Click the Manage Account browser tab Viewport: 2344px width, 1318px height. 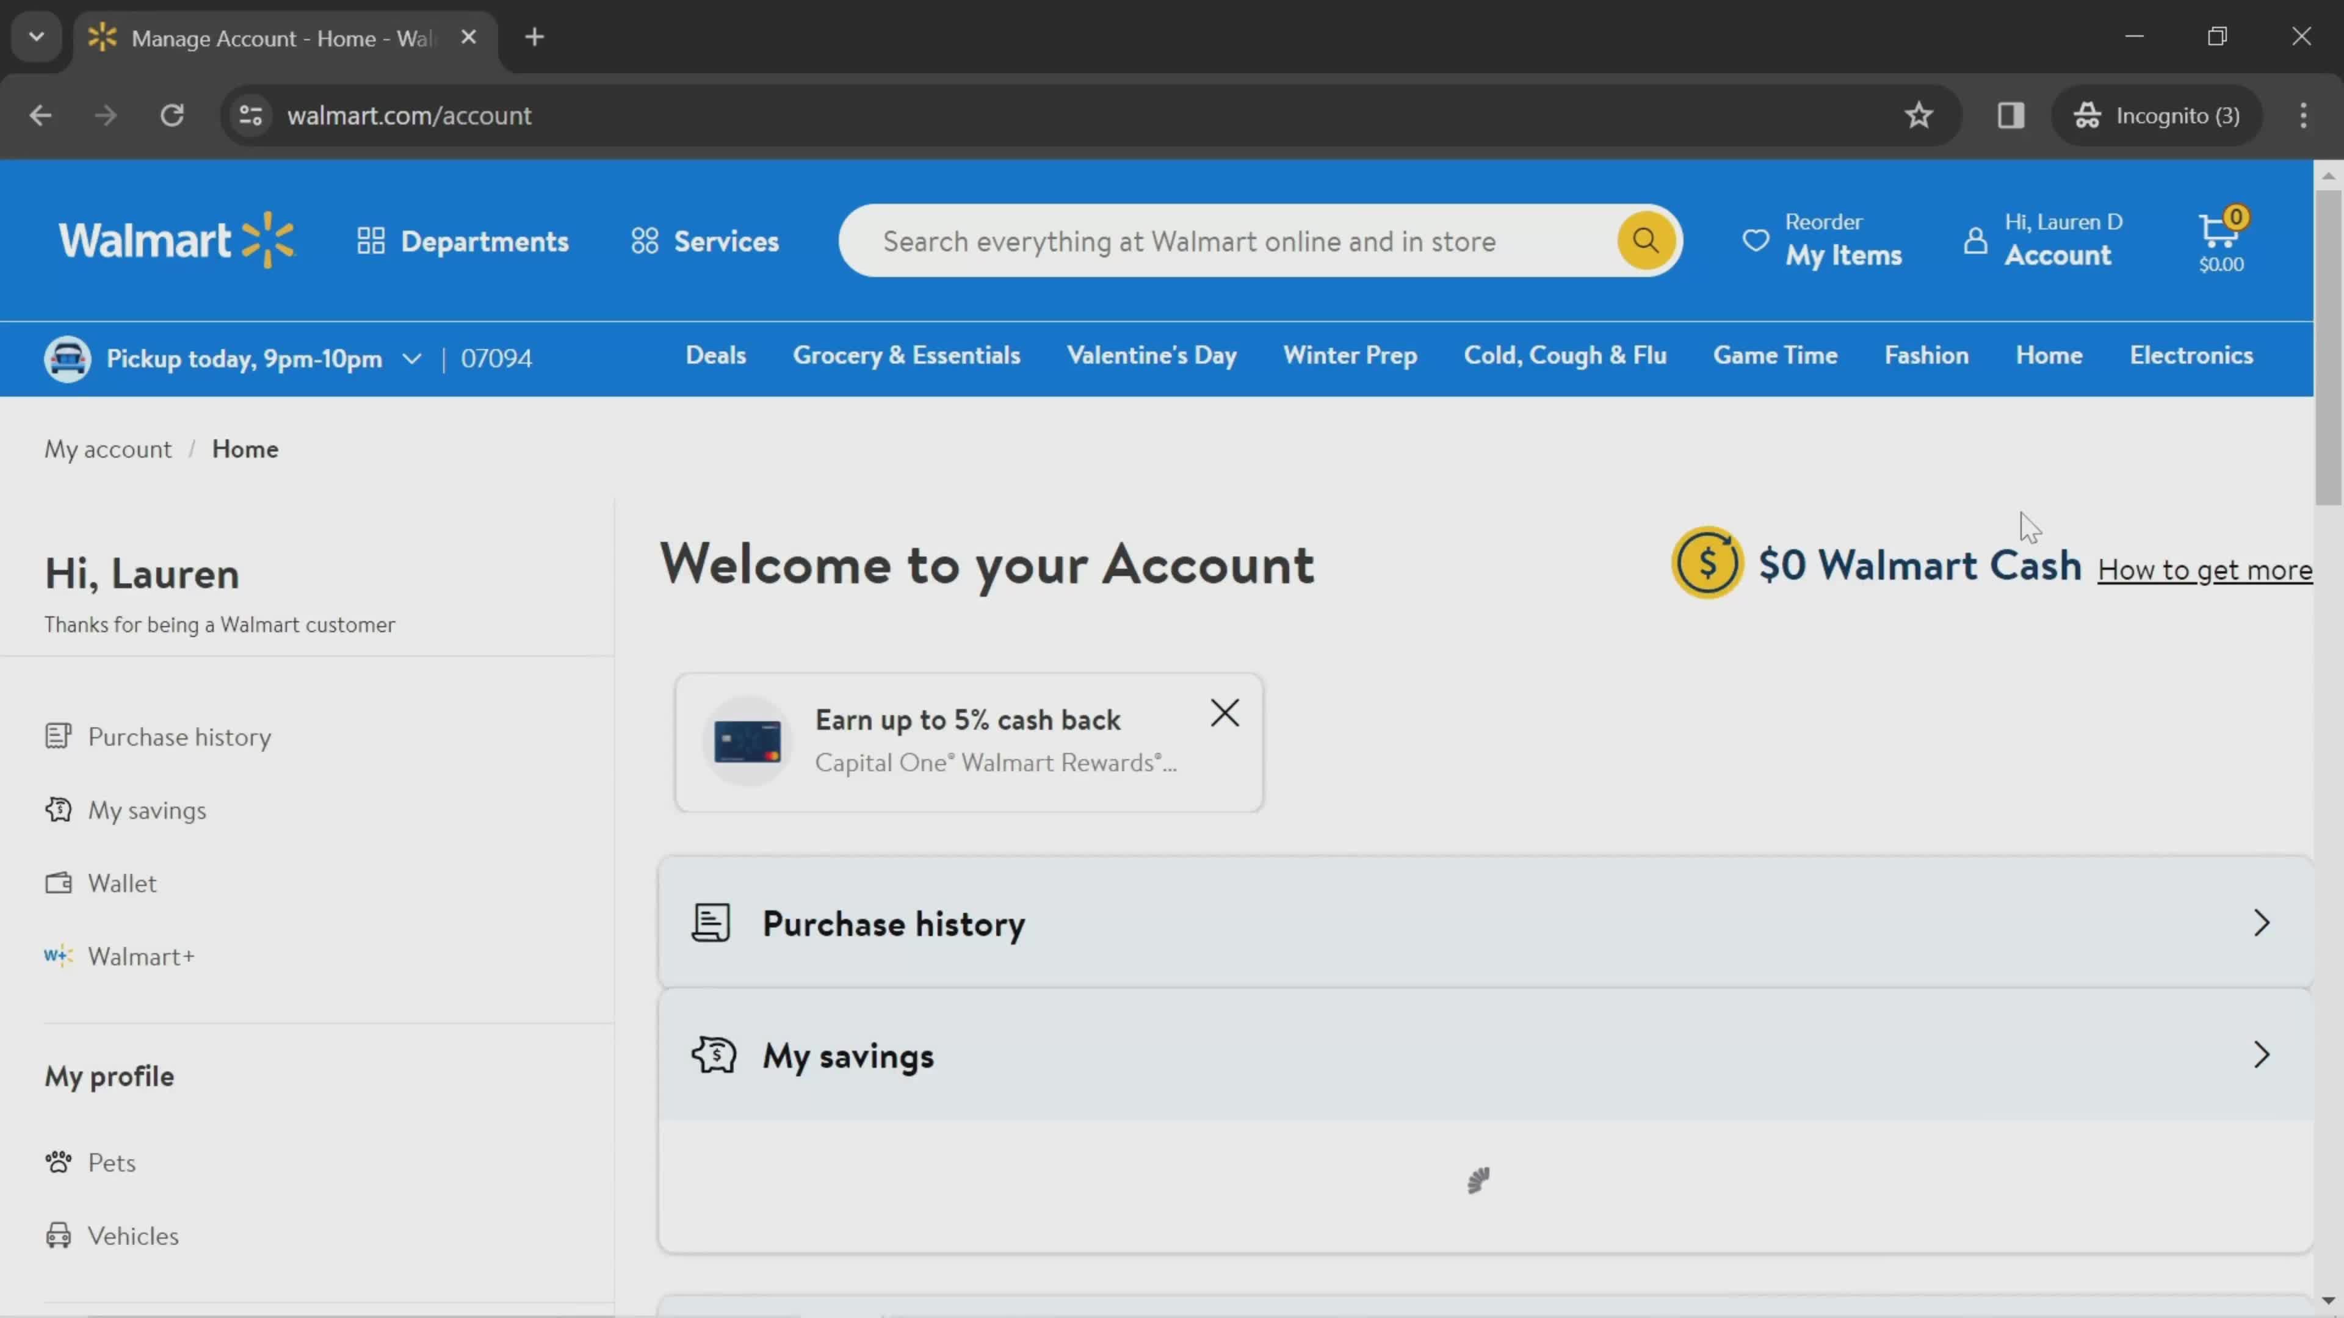(284, 38)
